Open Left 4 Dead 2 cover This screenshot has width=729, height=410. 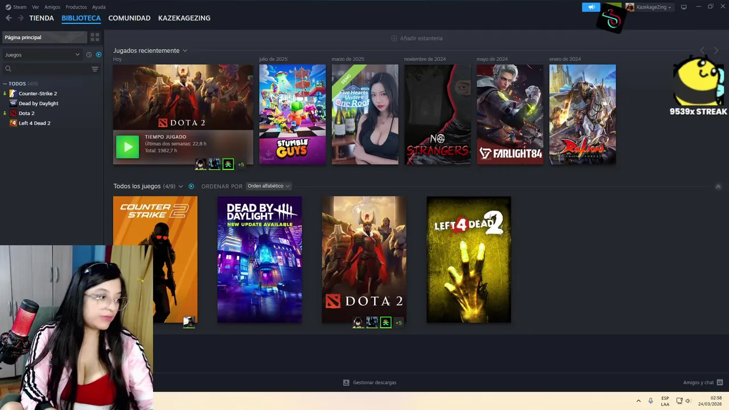[x=469, y=260]
